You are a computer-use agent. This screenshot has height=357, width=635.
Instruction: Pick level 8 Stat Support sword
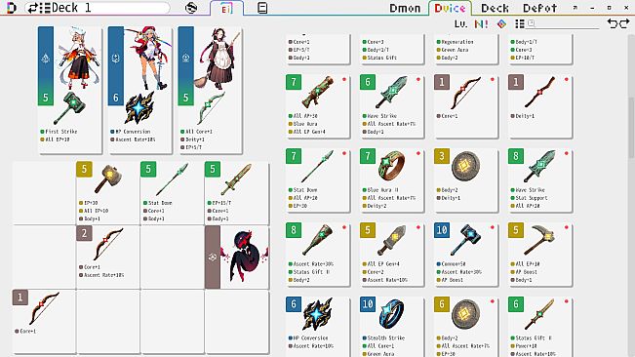coord(539,180)
